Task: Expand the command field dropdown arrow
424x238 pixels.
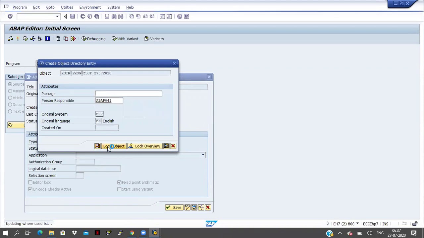Action: (x=57, y=17)
